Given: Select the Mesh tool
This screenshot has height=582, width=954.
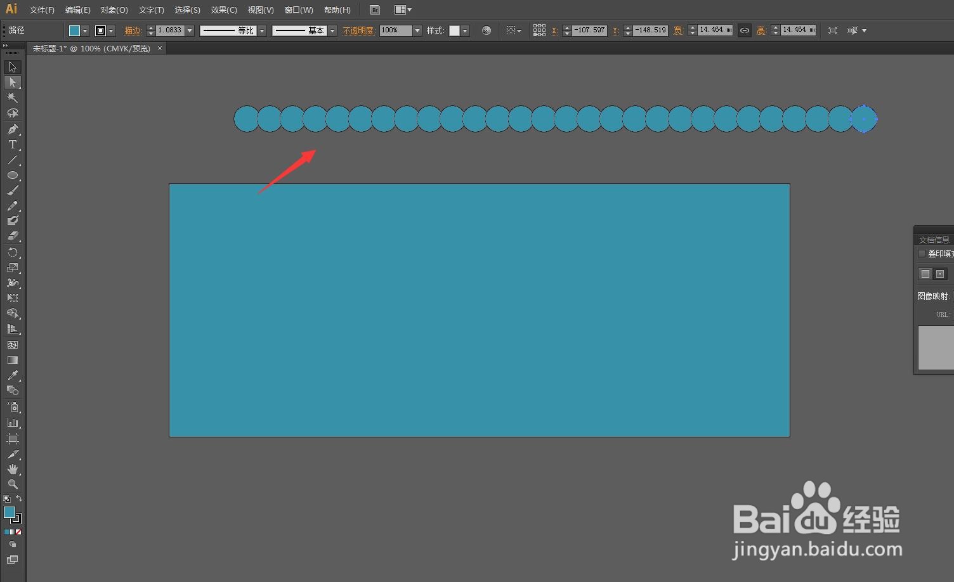Looking at the screenshot, I should [x=13, y=345].
